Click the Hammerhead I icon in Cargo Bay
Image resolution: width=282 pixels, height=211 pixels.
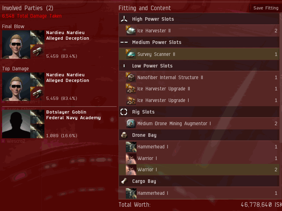131,193
